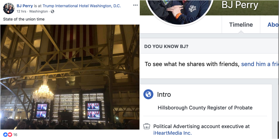279x139 pixels.
Task: Open the iHeartMedia Inc. page link
Action: [172, 133]
